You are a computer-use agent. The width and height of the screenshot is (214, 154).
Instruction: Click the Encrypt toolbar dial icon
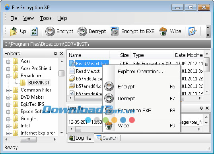point(50,31)
